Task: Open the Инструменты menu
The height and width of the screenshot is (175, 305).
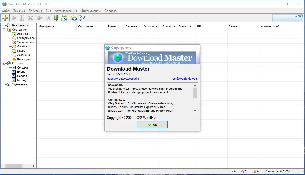Action: (91, 11)
